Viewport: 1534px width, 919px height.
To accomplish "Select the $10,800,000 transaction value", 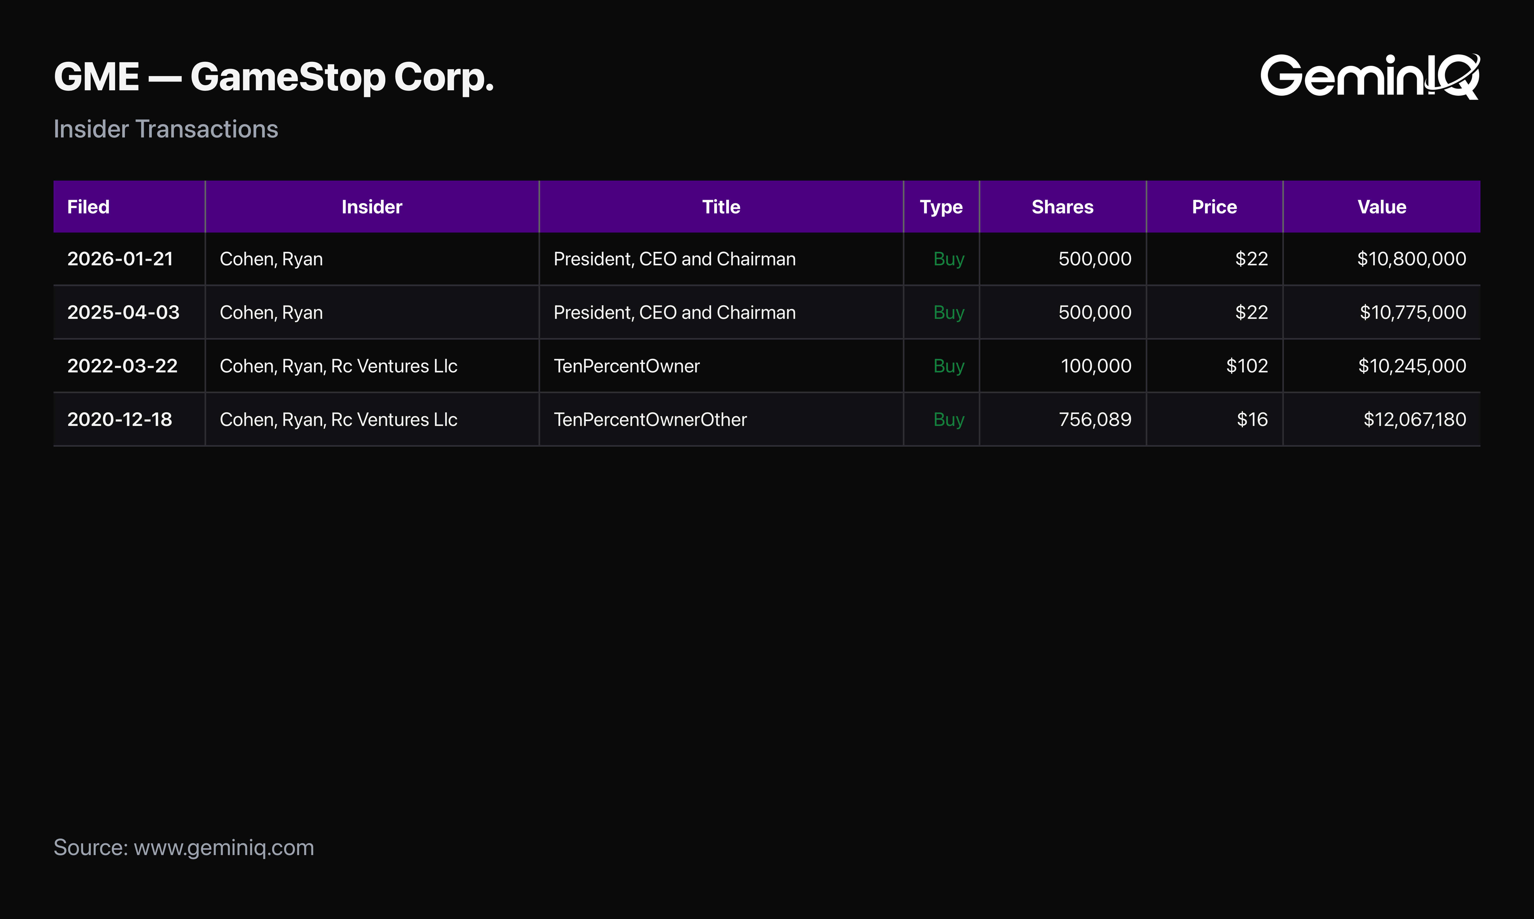I will [1411, 259].
